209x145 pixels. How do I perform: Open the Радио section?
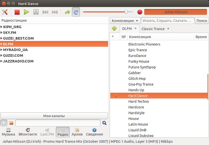coord(63,132)
